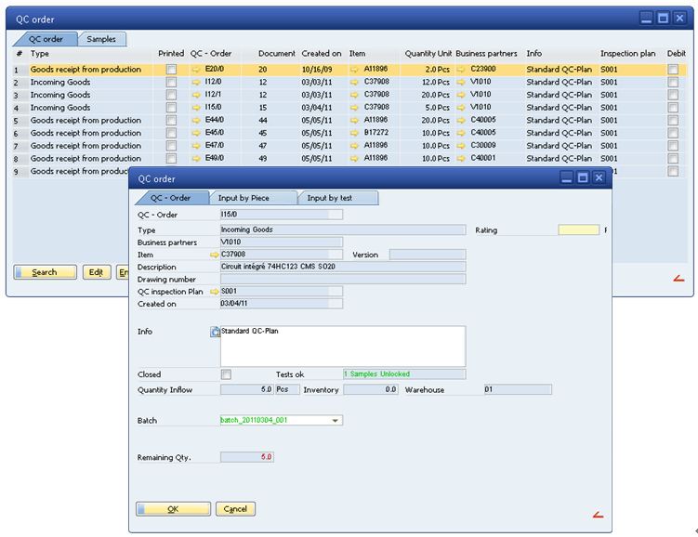
Task: Switch to the Samples tab
Action: click(101, 39)
